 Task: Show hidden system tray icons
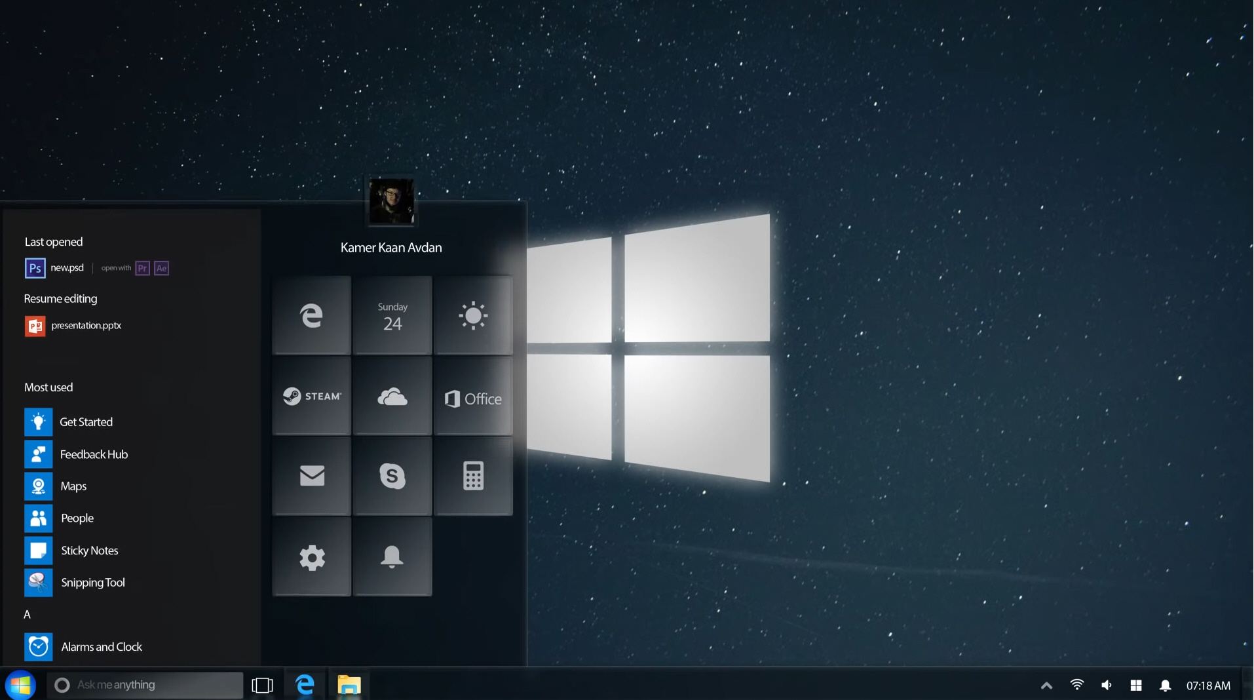(x=1046, y=686)
